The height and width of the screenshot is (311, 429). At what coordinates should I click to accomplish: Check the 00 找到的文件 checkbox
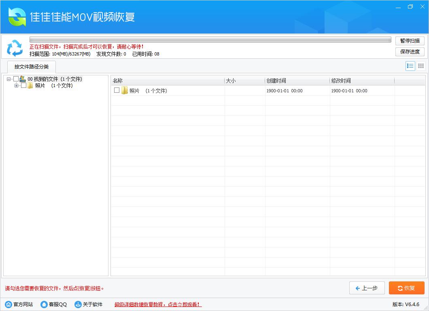click(16, 79)
